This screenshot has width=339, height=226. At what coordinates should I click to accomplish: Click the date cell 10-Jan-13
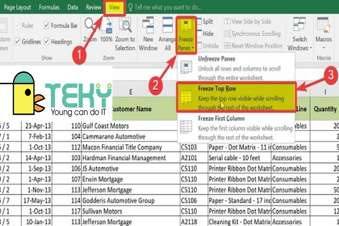(37, 221)
